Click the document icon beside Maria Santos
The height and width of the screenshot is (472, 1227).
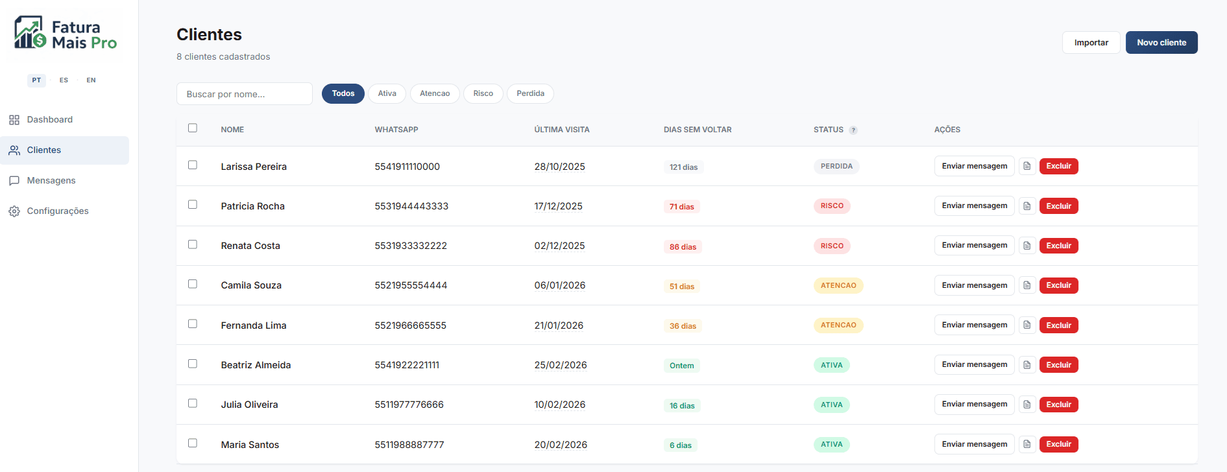pyautogui.click(x=1027, y=444)
